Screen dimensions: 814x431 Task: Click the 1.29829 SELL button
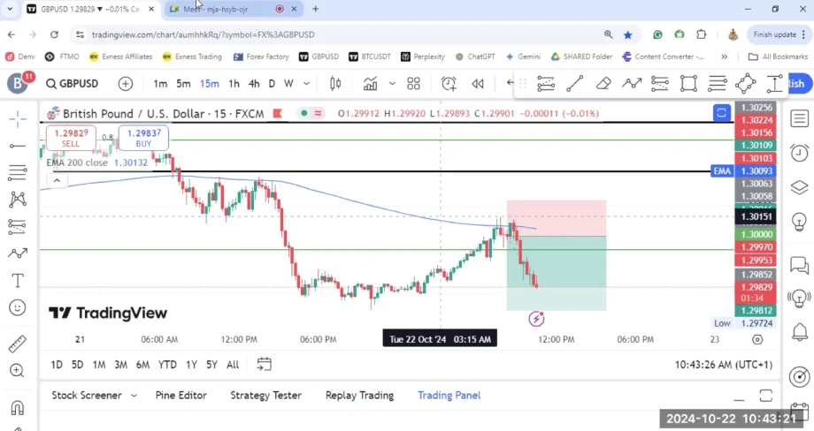pyautogui.click(x=71, y=138)
